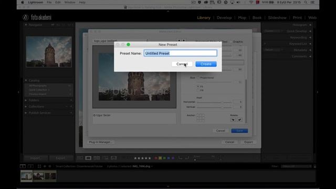The image size is (336, 189).
Task: Click the volume icon in menu bar
Action: [238, 2]
